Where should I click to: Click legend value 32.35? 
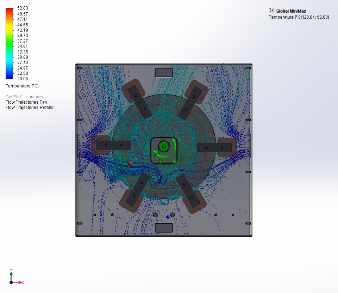pos(23,52)
